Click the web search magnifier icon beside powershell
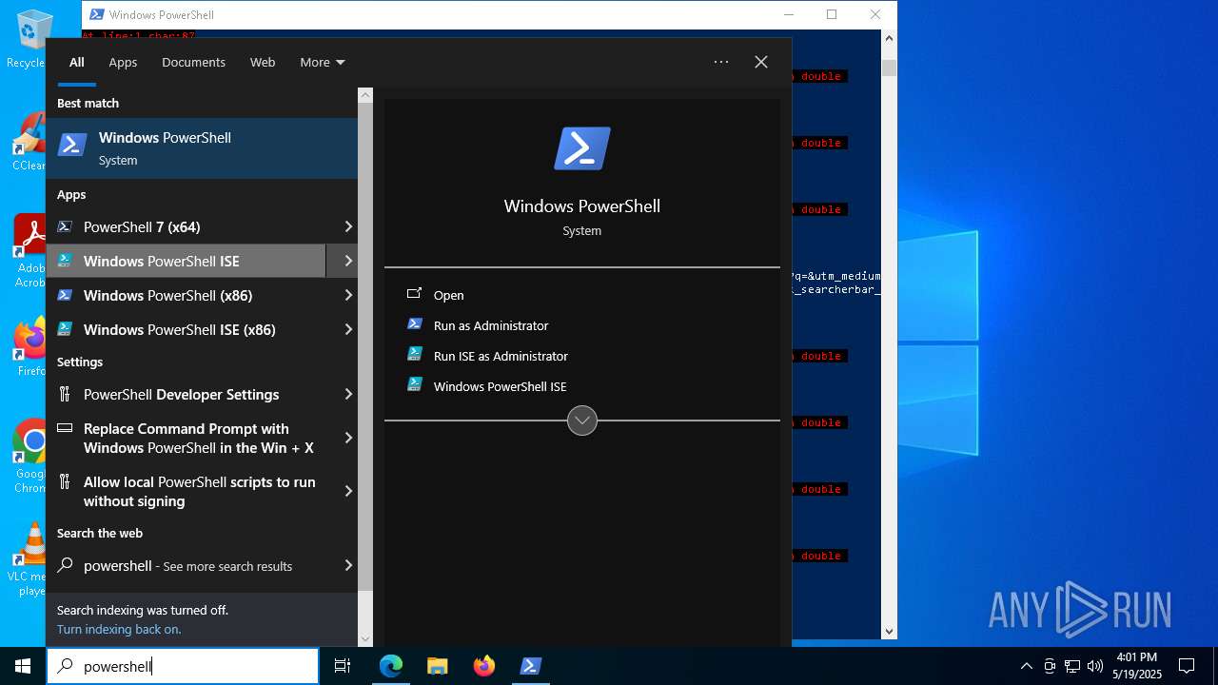Viewport: 1218px width, 685px height. (x=65, y=565)
